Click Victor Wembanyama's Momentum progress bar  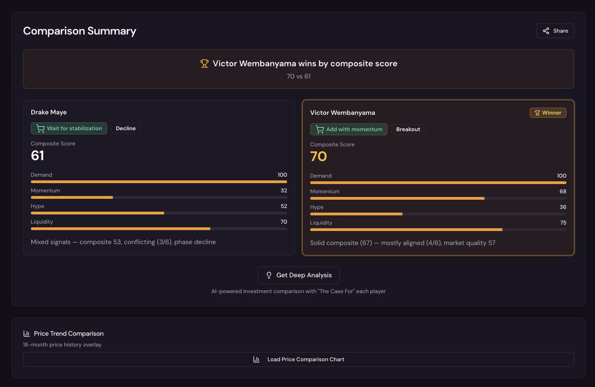(x=438, y=198)
